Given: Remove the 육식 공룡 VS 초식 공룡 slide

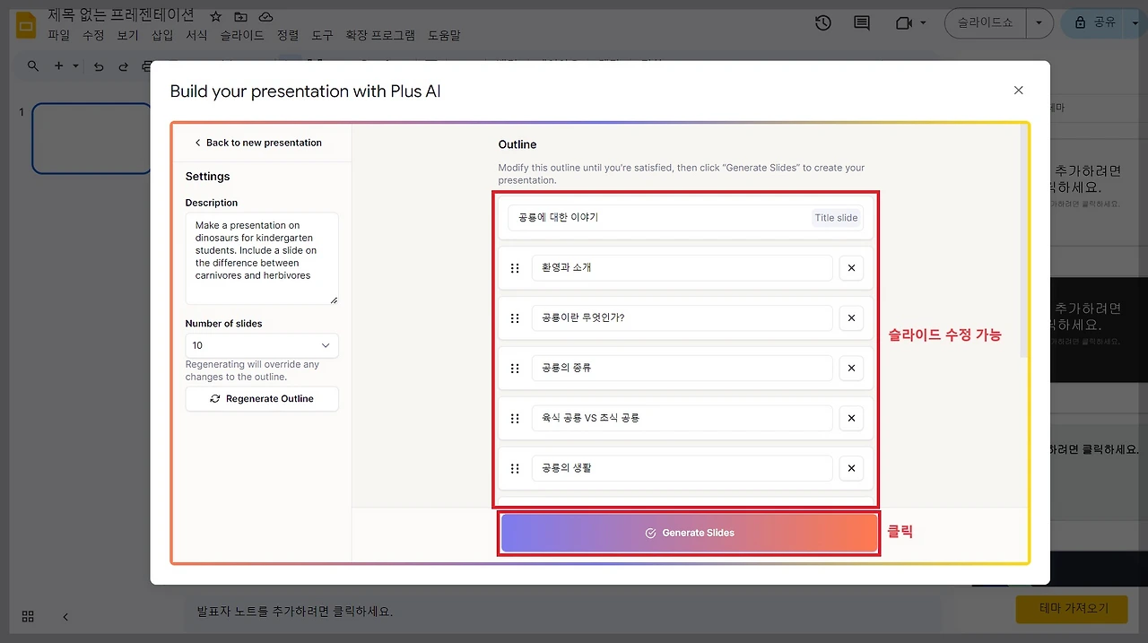Looking at the screenshot, I should 851,418.
